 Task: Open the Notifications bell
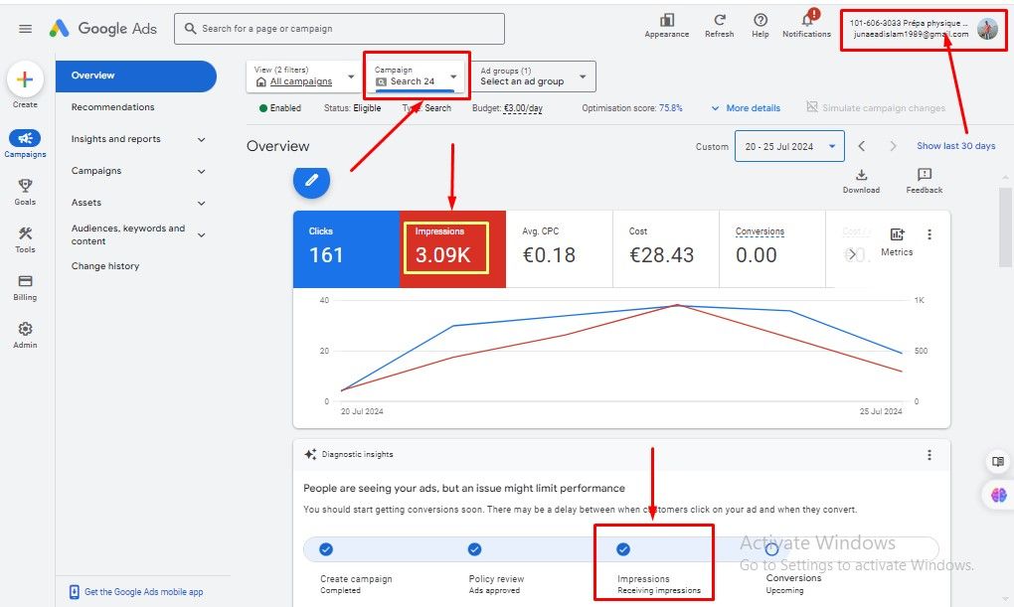tap(806, 24)
